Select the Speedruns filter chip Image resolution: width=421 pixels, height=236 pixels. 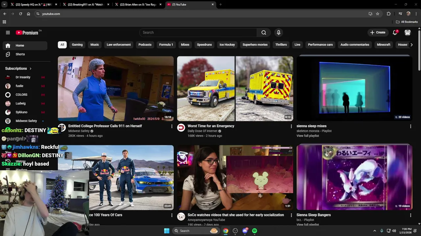[x=204, y=45]
